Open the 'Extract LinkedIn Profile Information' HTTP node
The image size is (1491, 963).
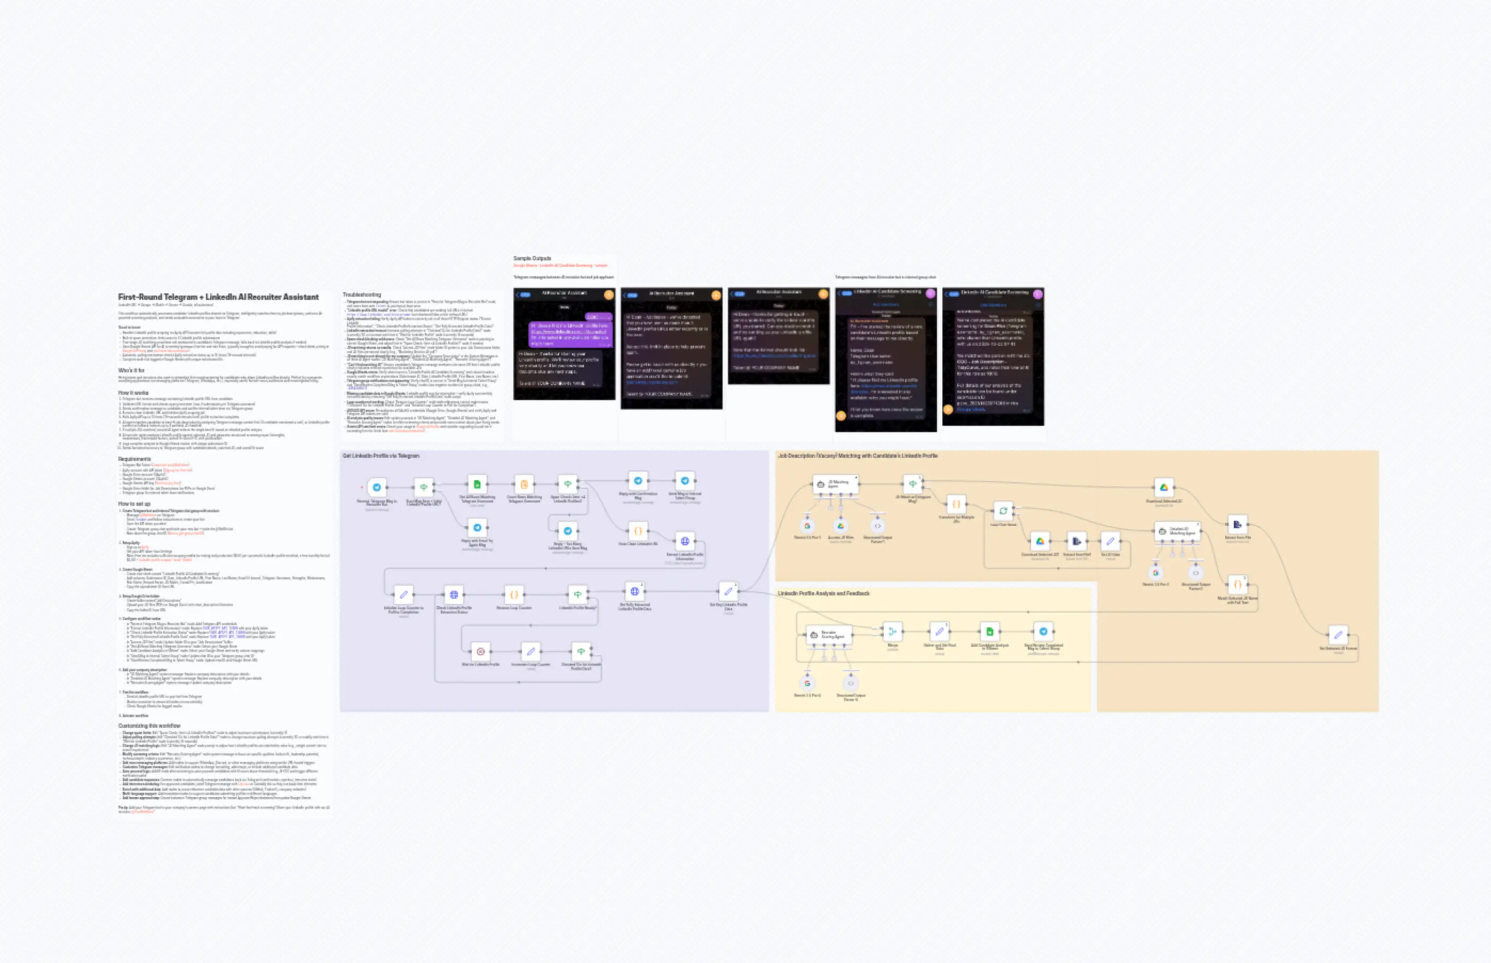(685, 542)
